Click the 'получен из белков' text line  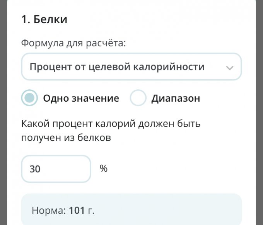click(66, 137)
